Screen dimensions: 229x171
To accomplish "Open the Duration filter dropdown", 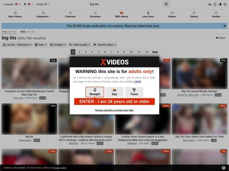I will point(58,45).
